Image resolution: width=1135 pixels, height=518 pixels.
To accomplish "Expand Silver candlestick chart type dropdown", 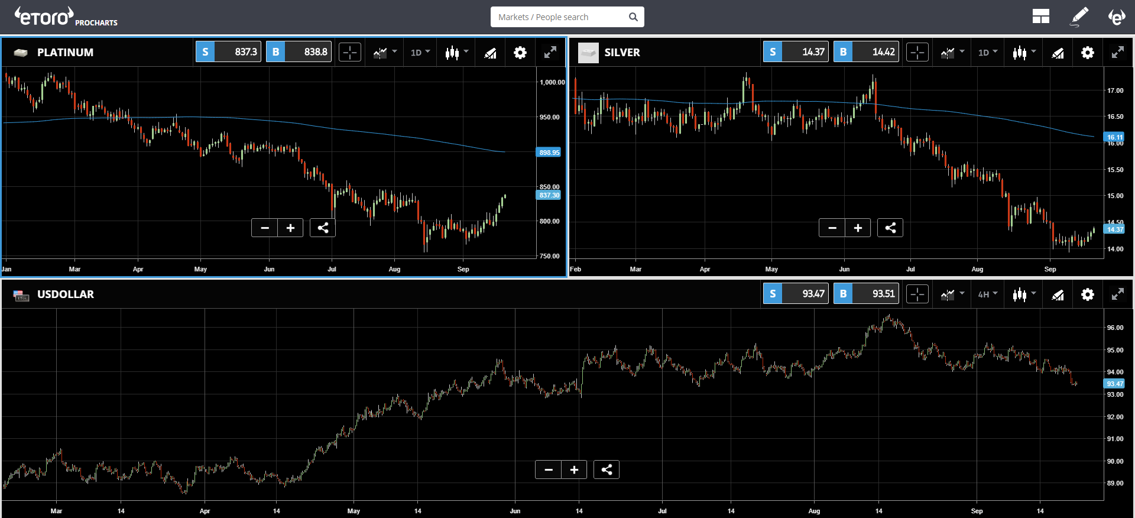I will click(1024, 53).
